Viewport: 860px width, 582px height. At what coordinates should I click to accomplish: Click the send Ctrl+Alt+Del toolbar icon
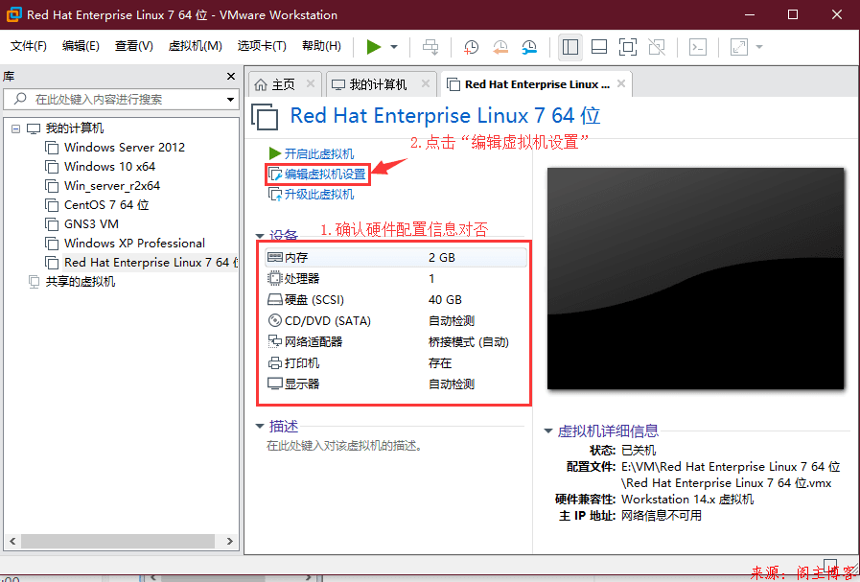[430, 47]
